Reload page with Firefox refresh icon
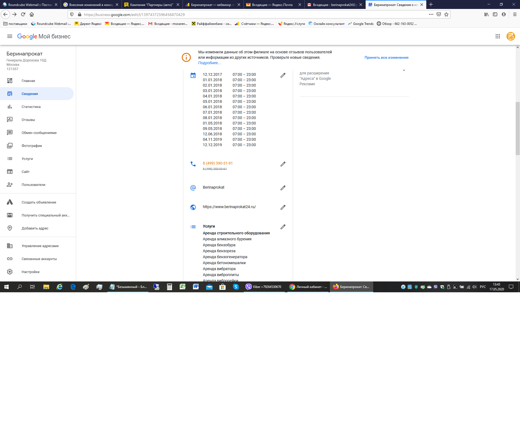 tap(23, 14)
